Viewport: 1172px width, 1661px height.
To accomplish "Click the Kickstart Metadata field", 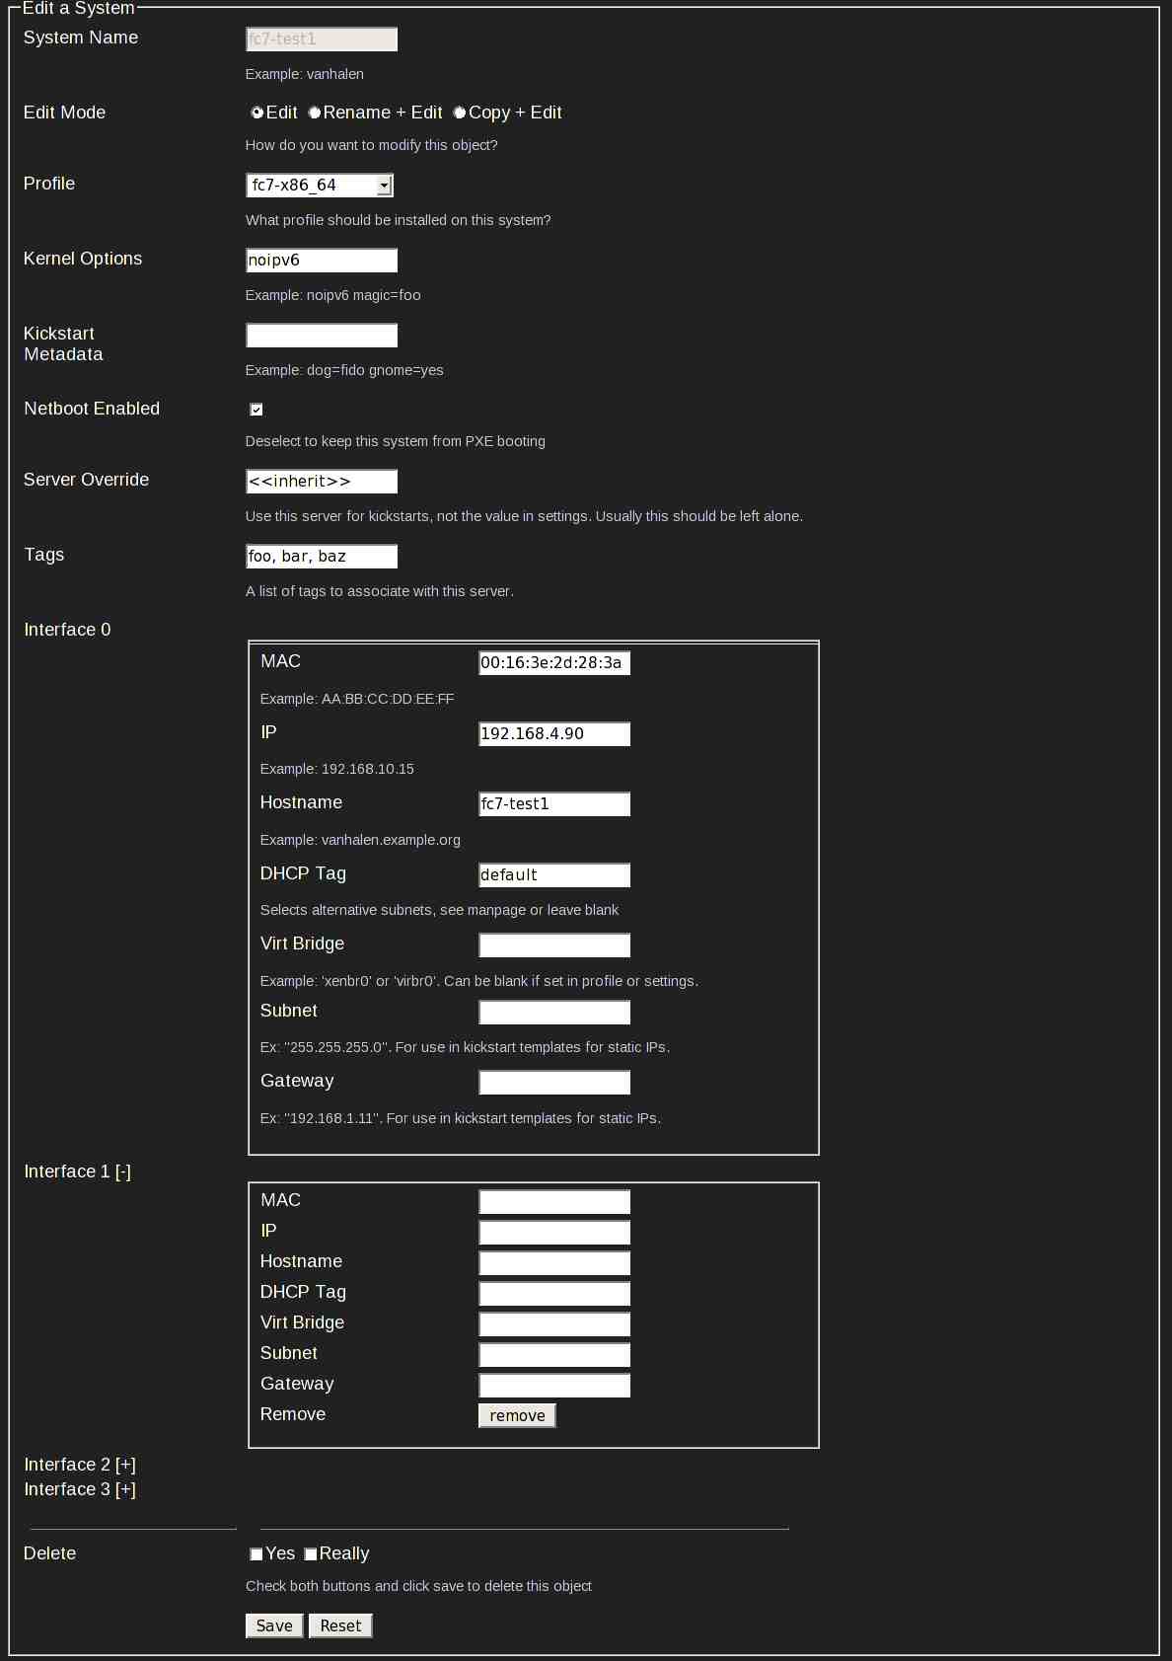I will point(322,336).
